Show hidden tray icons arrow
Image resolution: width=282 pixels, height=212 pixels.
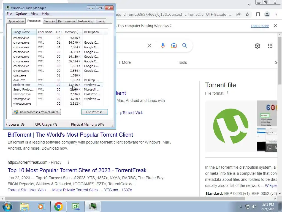(x=241, y=207)
